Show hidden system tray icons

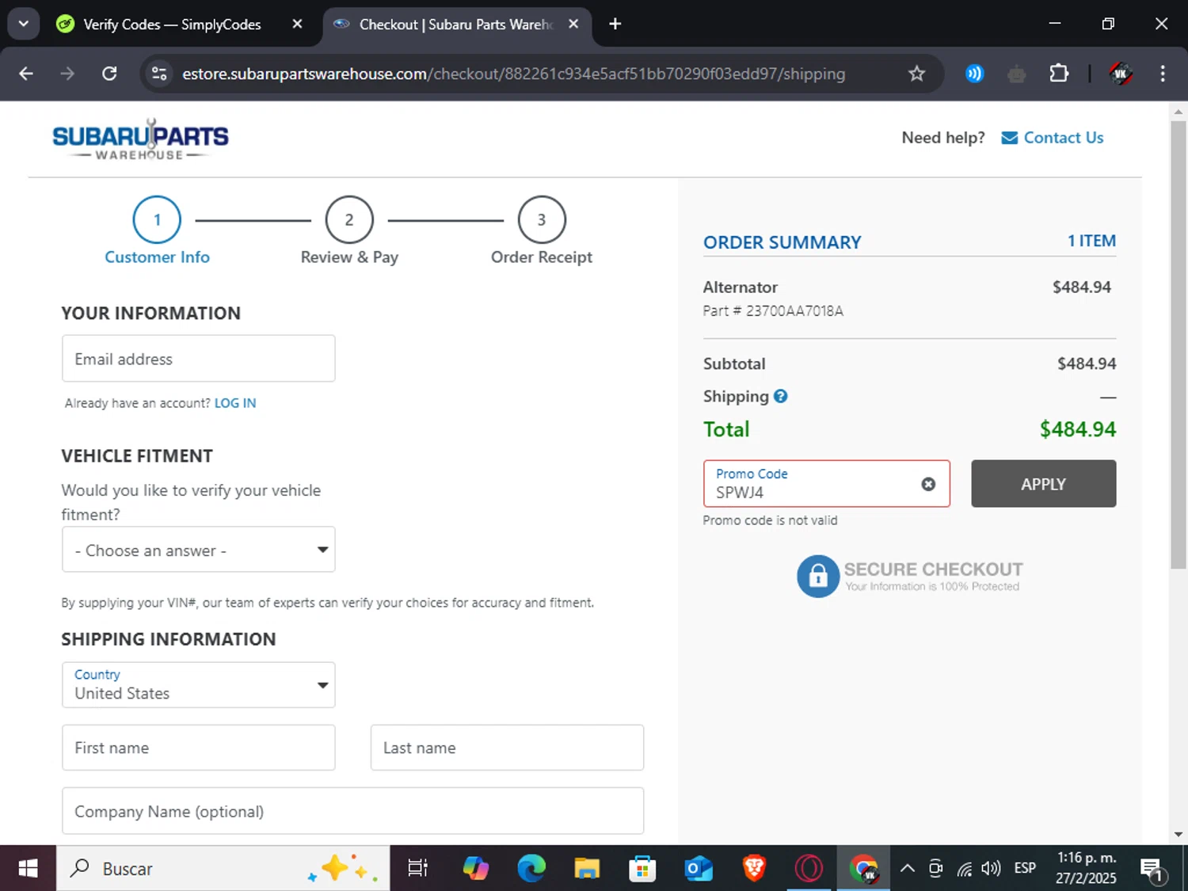(908, 869)
